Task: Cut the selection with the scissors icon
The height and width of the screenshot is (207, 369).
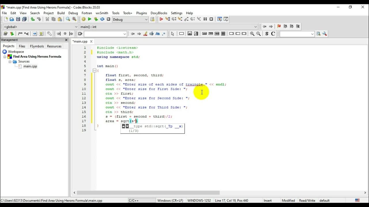Action: coord(47,19)
